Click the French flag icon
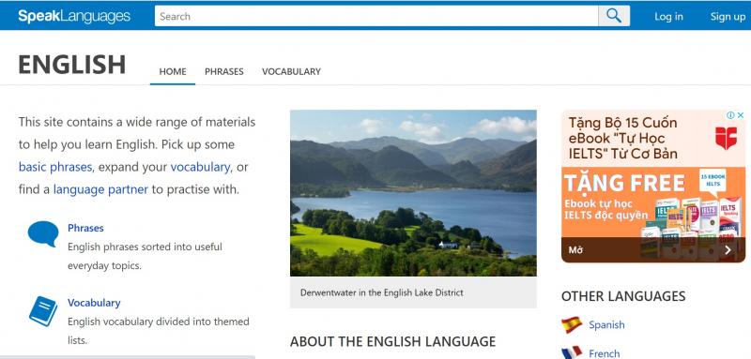Image resolution: width=751 pixels, height=359 pixels. (x=572, y=352)
